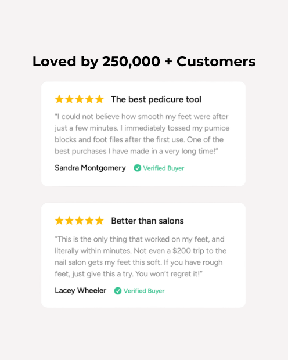Click Lacey's Verified Buyer label
Image resolution: width=288 pixels, height=360 pixels.
click(144, 291)
